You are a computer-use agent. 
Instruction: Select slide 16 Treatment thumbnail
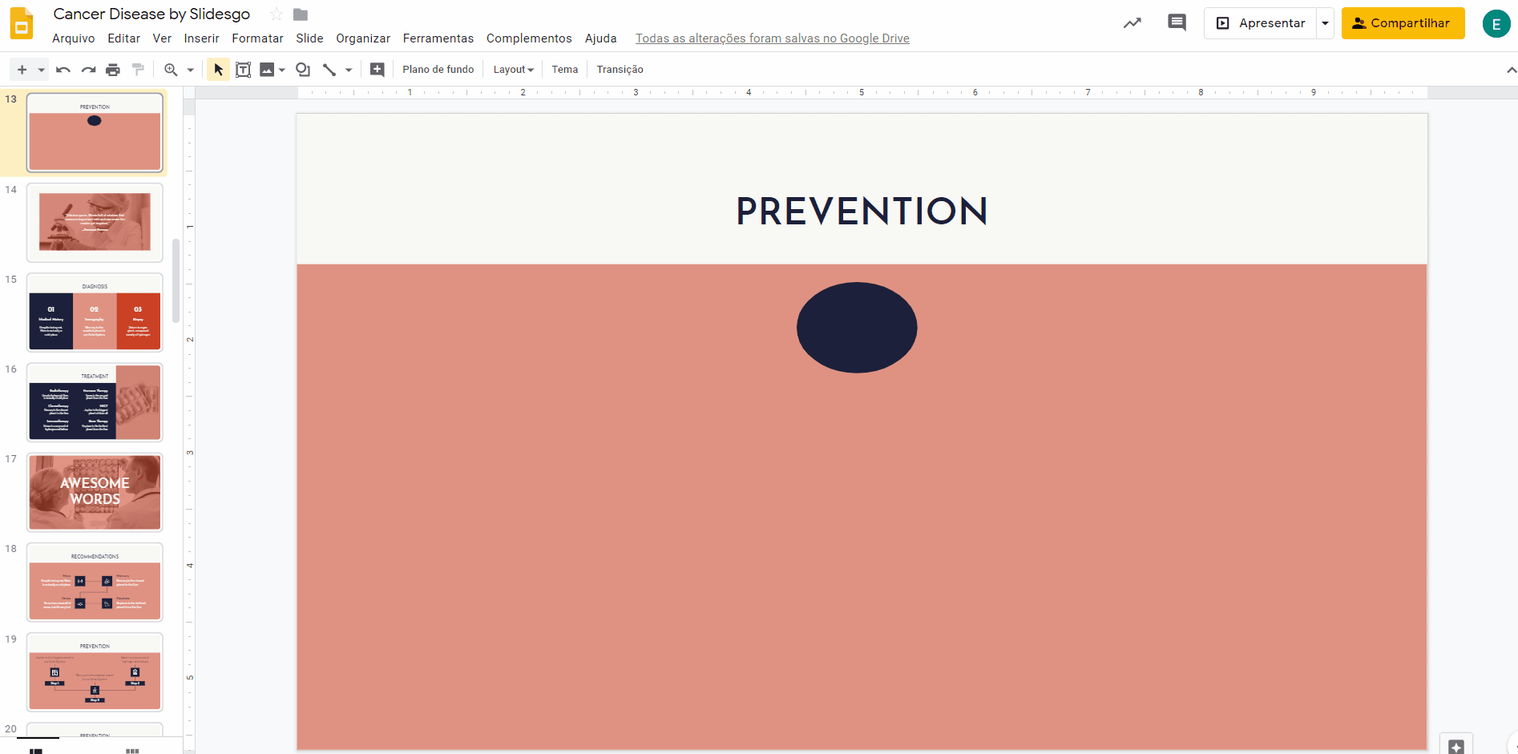coord(95,402)
